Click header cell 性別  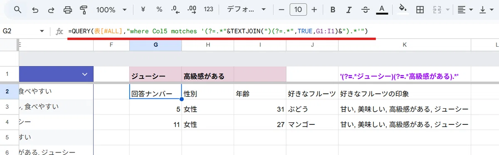click(208, 92)
